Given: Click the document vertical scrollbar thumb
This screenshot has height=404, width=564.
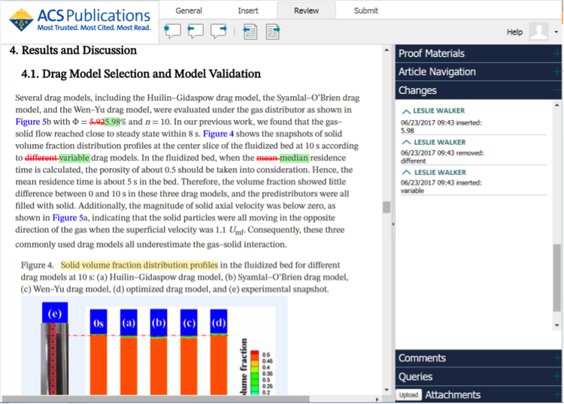Looking at the screenshot, I should pyautogui.click(x=387, y=207).
